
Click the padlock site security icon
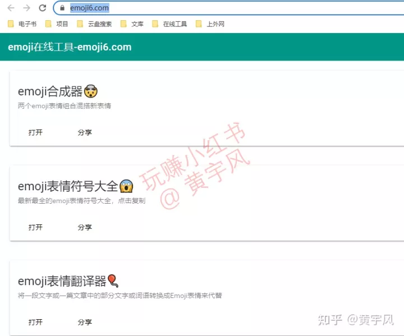click(62, 8)
